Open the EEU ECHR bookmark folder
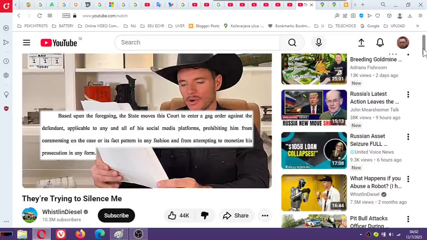Screen dimensions: 427x240 pos(152,26)
